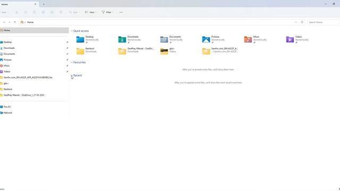The image size is (340, 191).
Task: Minimize the File Explorer window
Action: pos(326,4)
